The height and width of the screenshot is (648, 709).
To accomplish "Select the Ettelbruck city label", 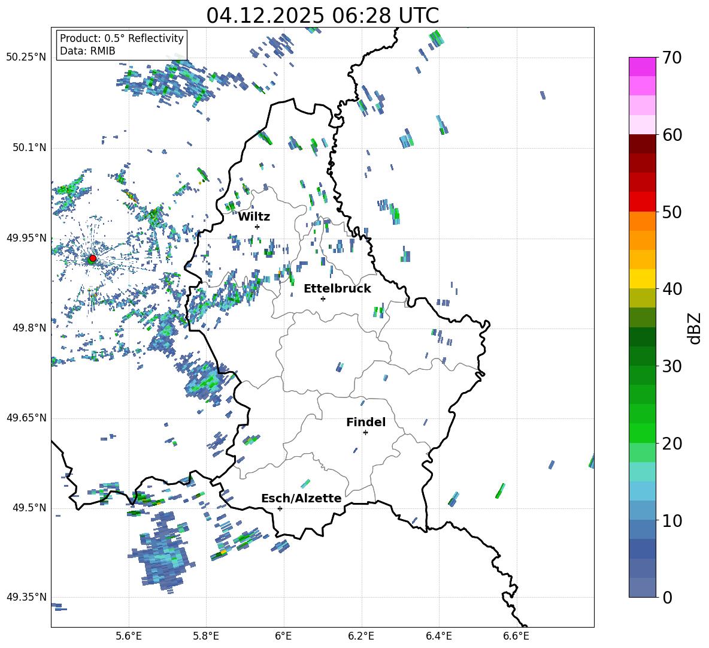I will pyautogui.click(x=337, y=288).
